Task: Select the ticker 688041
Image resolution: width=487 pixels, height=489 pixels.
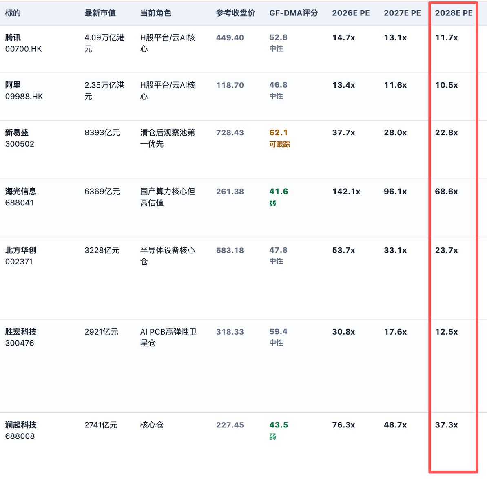Action: click(x=19, y=203)
